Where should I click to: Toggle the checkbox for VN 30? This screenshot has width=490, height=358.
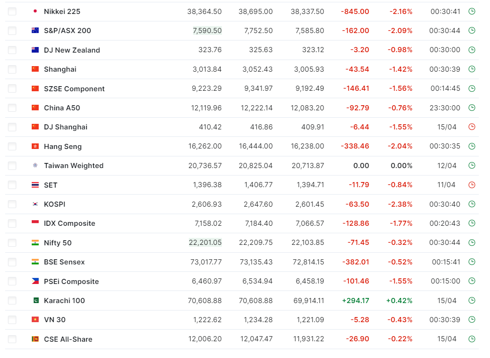[x=12, y=320]
